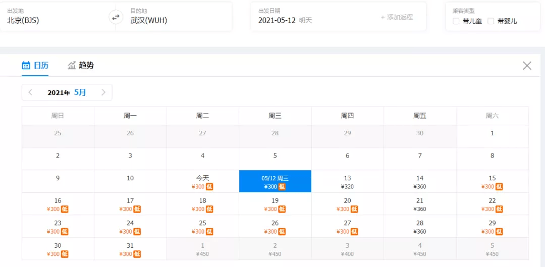545x267 pixels.
Task: Select May 13 priced ¥320
Action: [347, 181]
